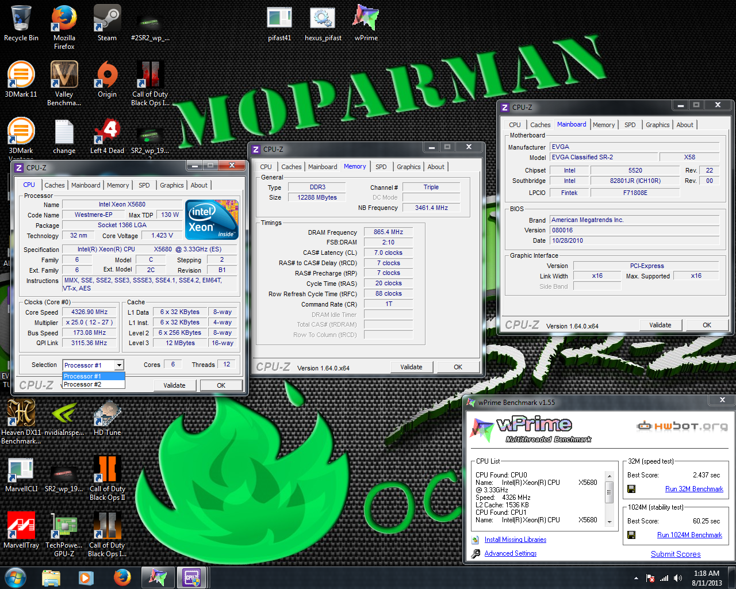Click the model field EVGA Classified SR-2
This screenshot has height=589, width=736.
pyautogui.click(x=604, y=157)
